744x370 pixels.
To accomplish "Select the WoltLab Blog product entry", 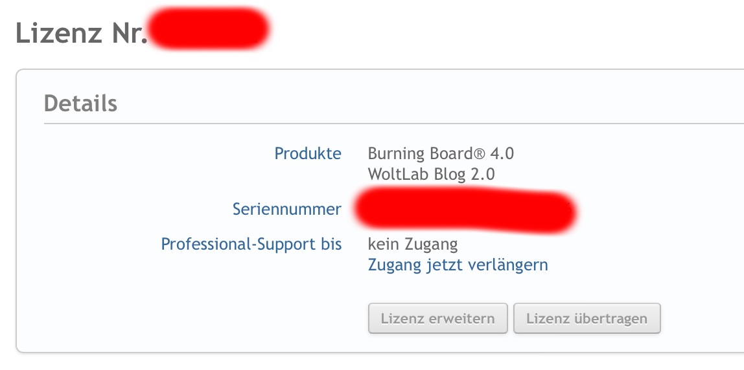I will pyautogui.click(x=431, y=174).
